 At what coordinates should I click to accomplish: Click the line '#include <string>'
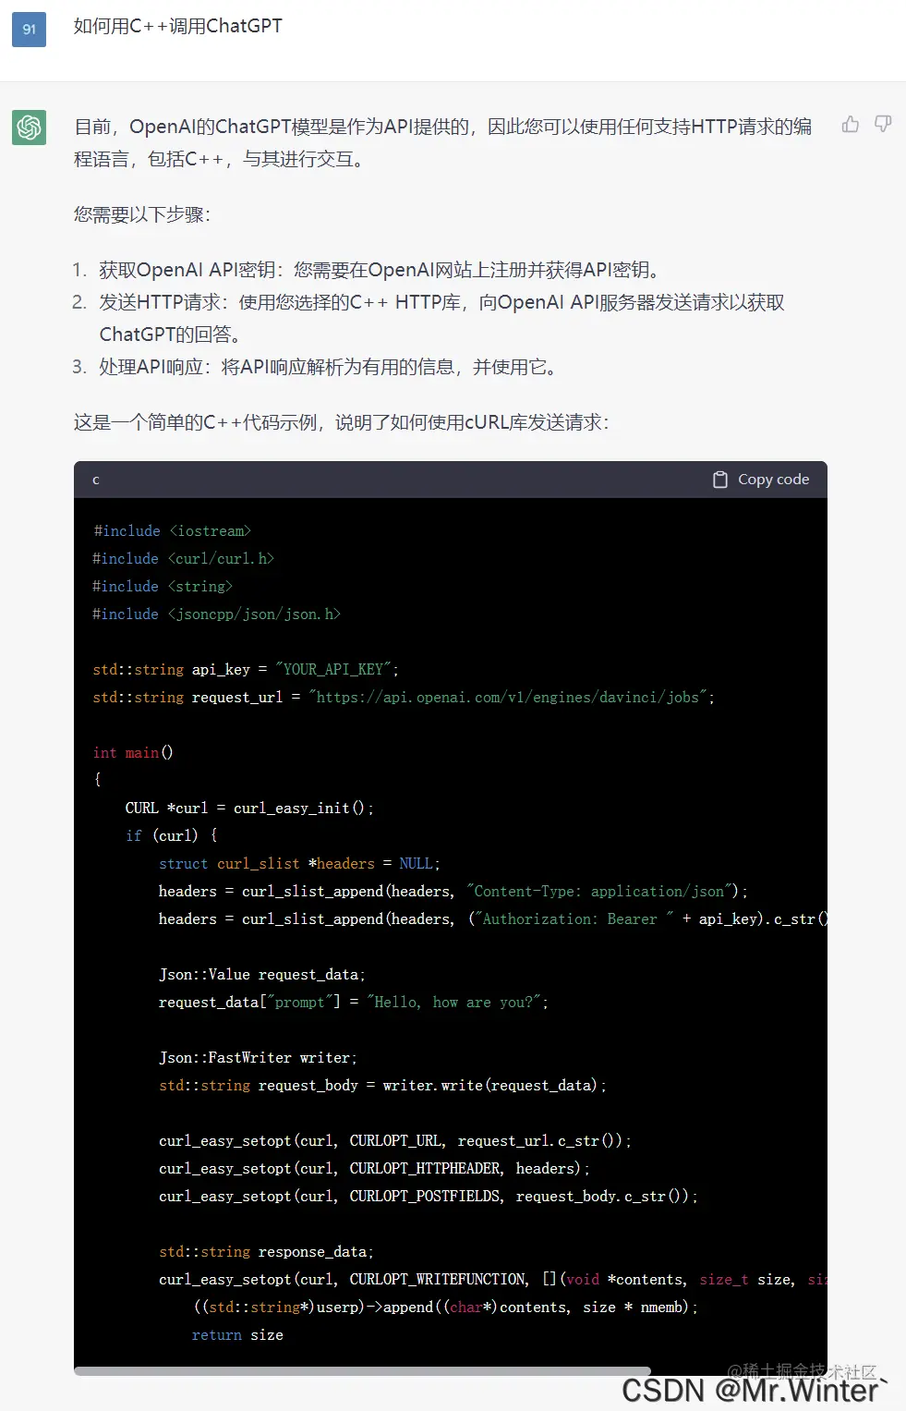point(163,586)
